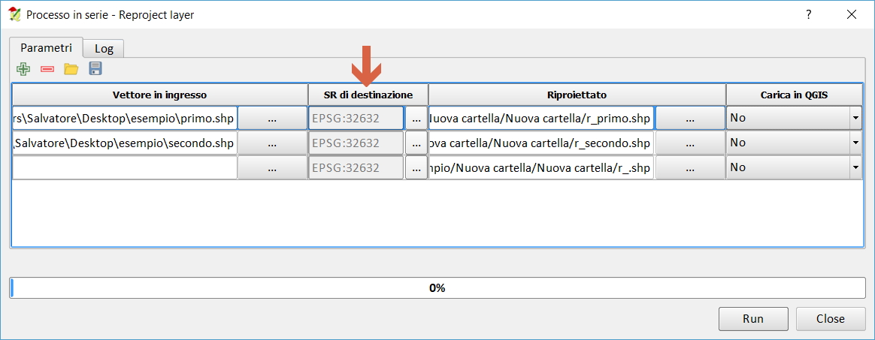
Task: Open the yellow folder load icon
Action: click(x=71, y=69)
